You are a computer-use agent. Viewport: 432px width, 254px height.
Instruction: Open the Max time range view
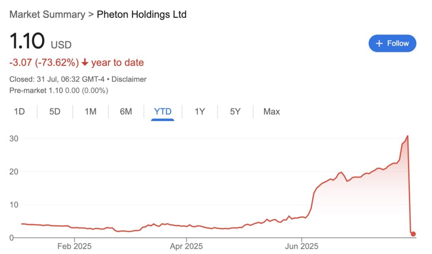(x=271, y=111)
